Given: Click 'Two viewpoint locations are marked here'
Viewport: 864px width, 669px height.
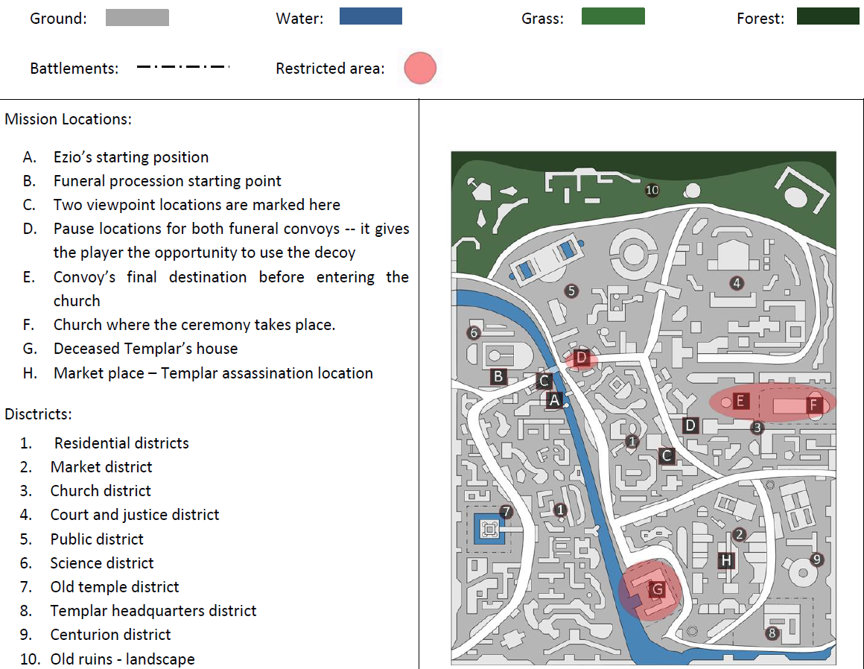Looking at the screenshot, I should coord(197,204).
